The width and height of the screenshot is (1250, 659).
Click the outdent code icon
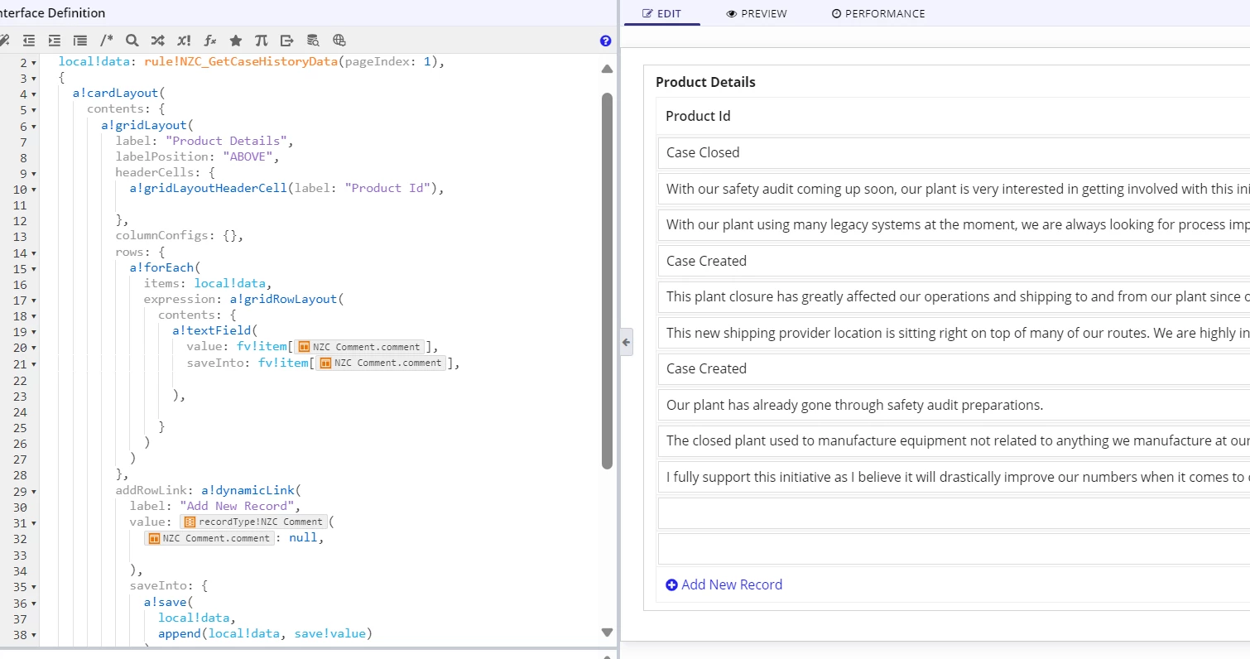tap(29, 40)
